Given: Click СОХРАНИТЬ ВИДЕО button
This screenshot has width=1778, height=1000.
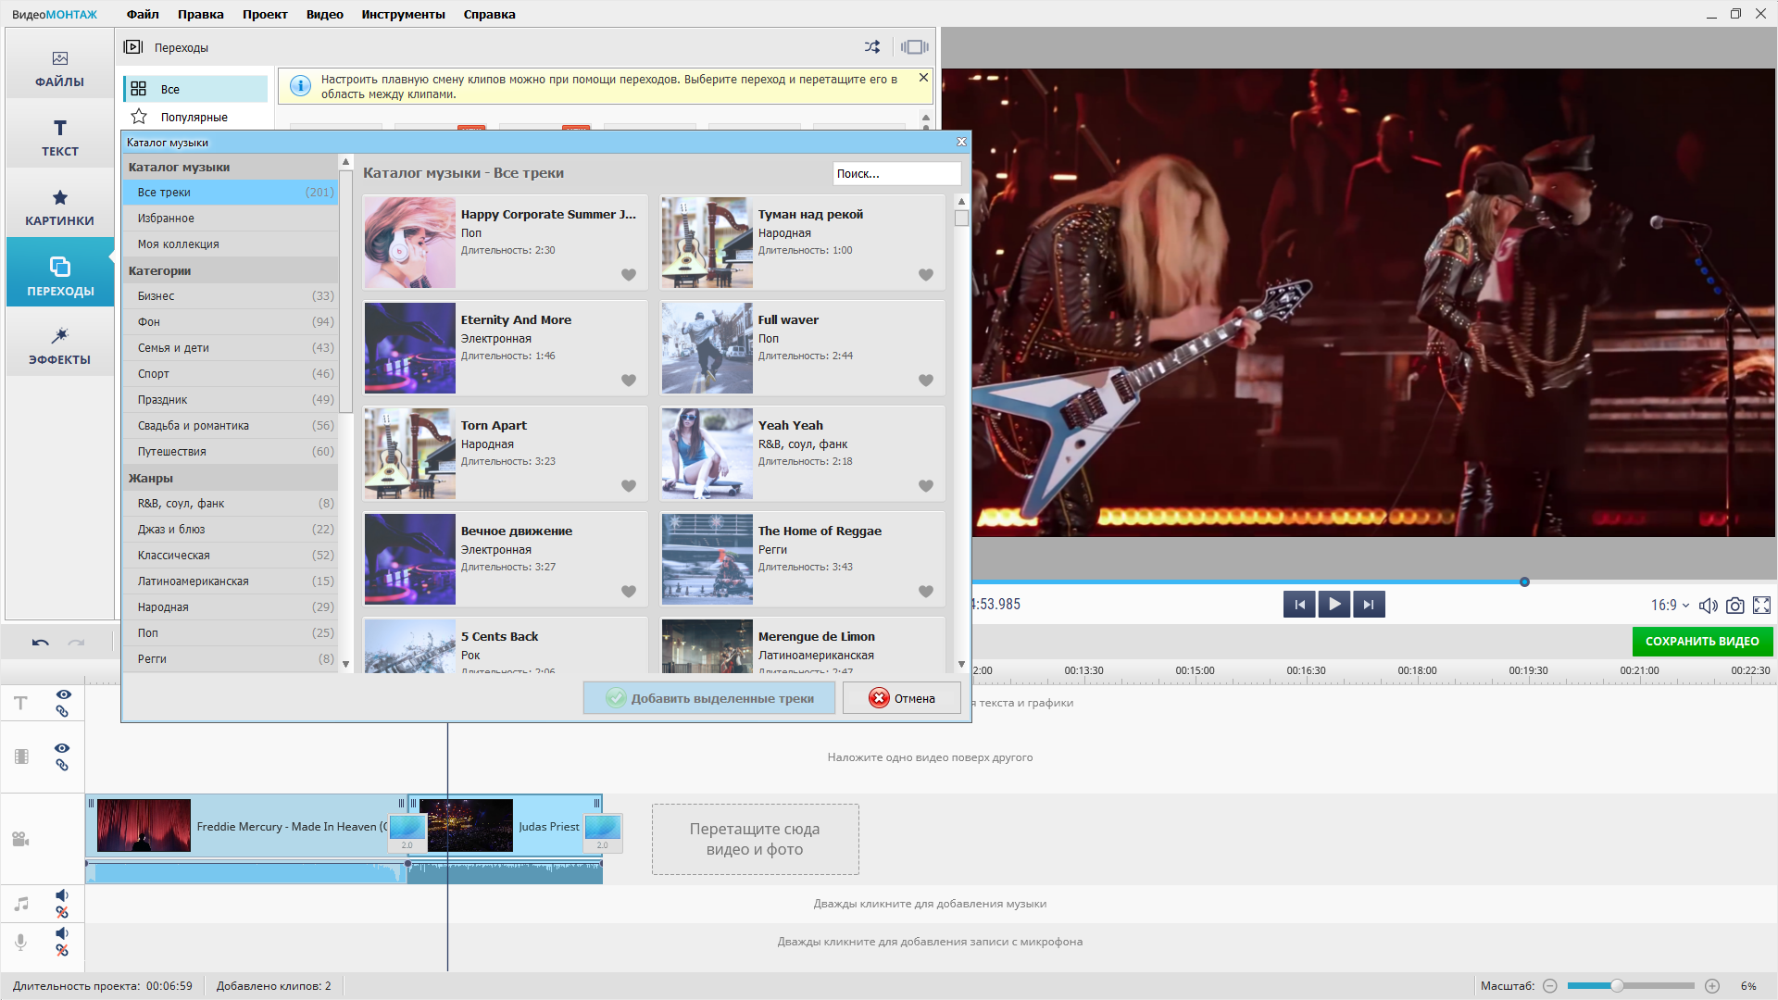Looking at the screenshot, I should point(1702,642).
